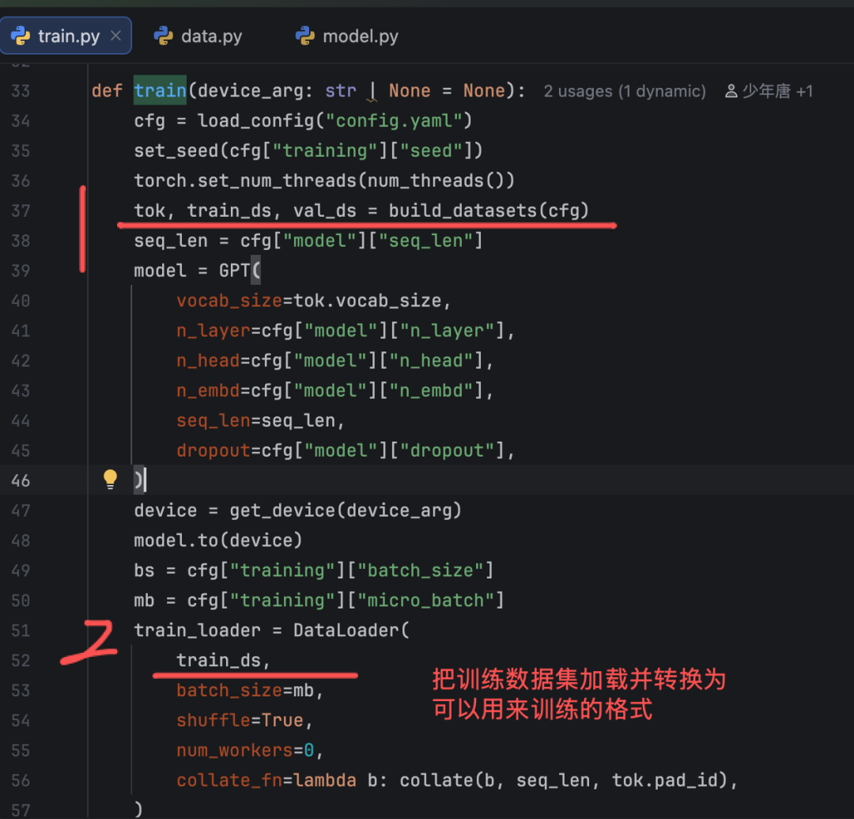Image resolution: width=854 pixels, height=819 pixels.
Task: Click the collate_fn lambda on line 56
Action: 229,779
